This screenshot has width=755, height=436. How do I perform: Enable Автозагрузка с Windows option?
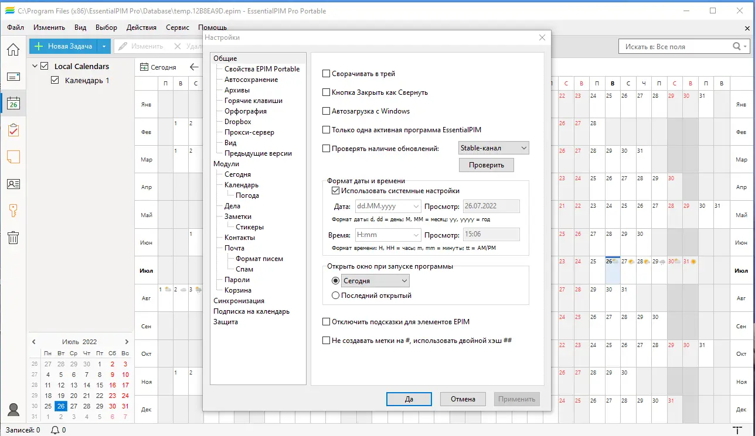click(327, 111)
